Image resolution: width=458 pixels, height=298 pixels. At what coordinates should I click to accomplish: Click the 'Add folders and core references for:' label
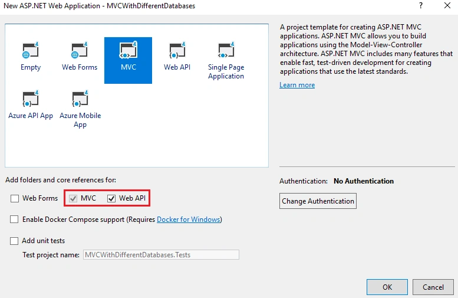tap(61, 180)
